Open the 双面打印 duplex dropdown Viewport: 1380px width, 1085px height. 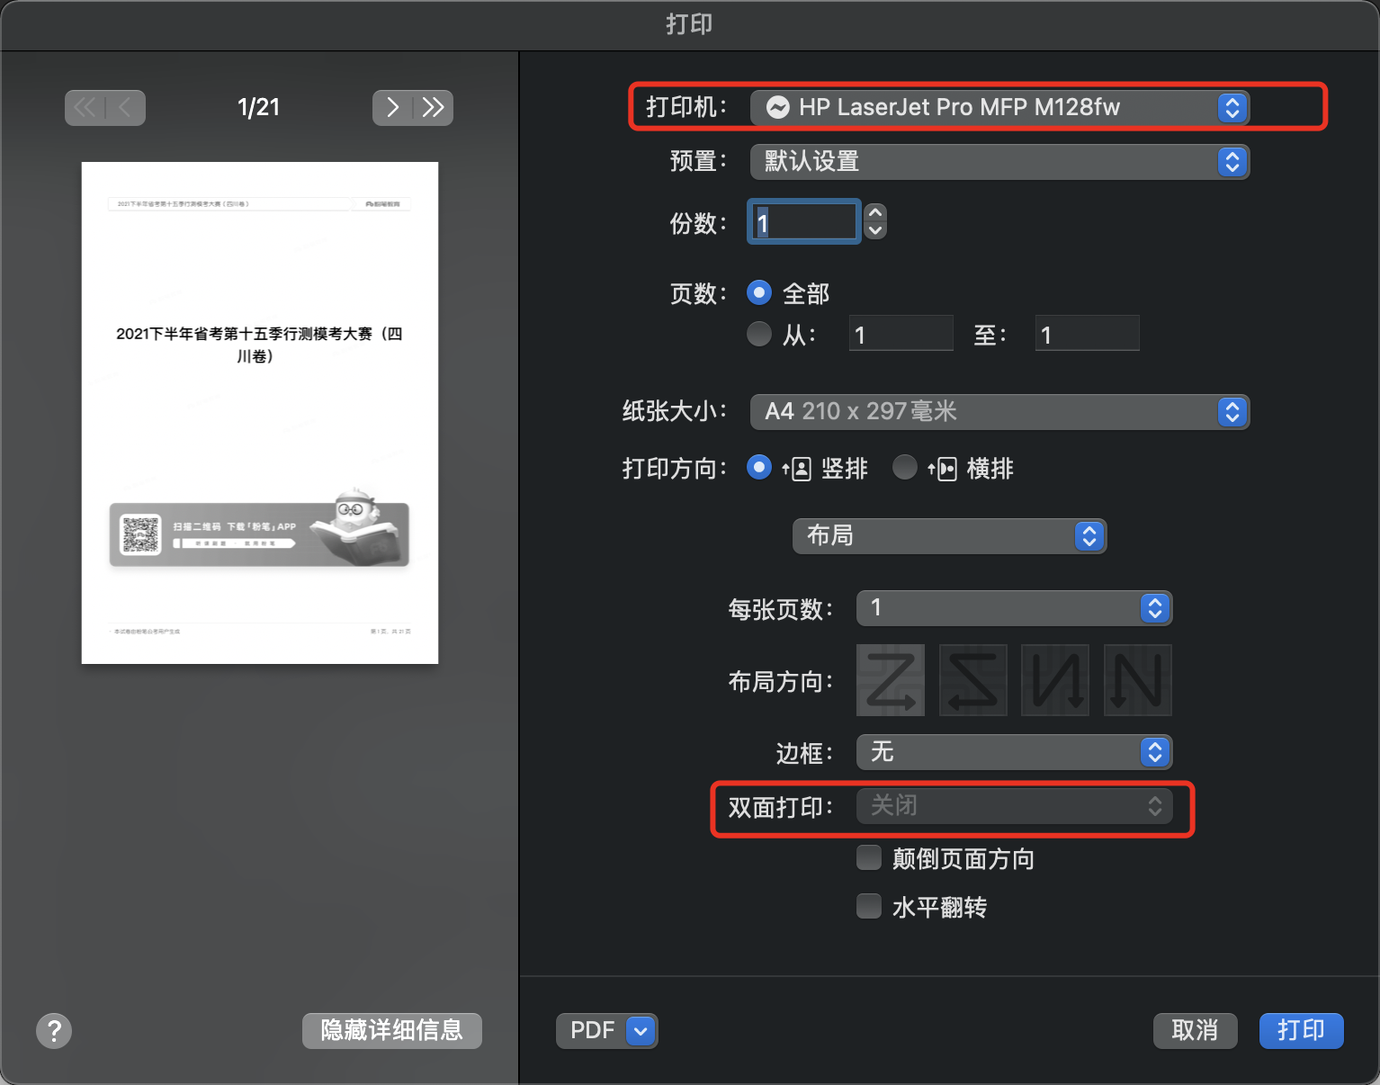tap(1014, 806)
